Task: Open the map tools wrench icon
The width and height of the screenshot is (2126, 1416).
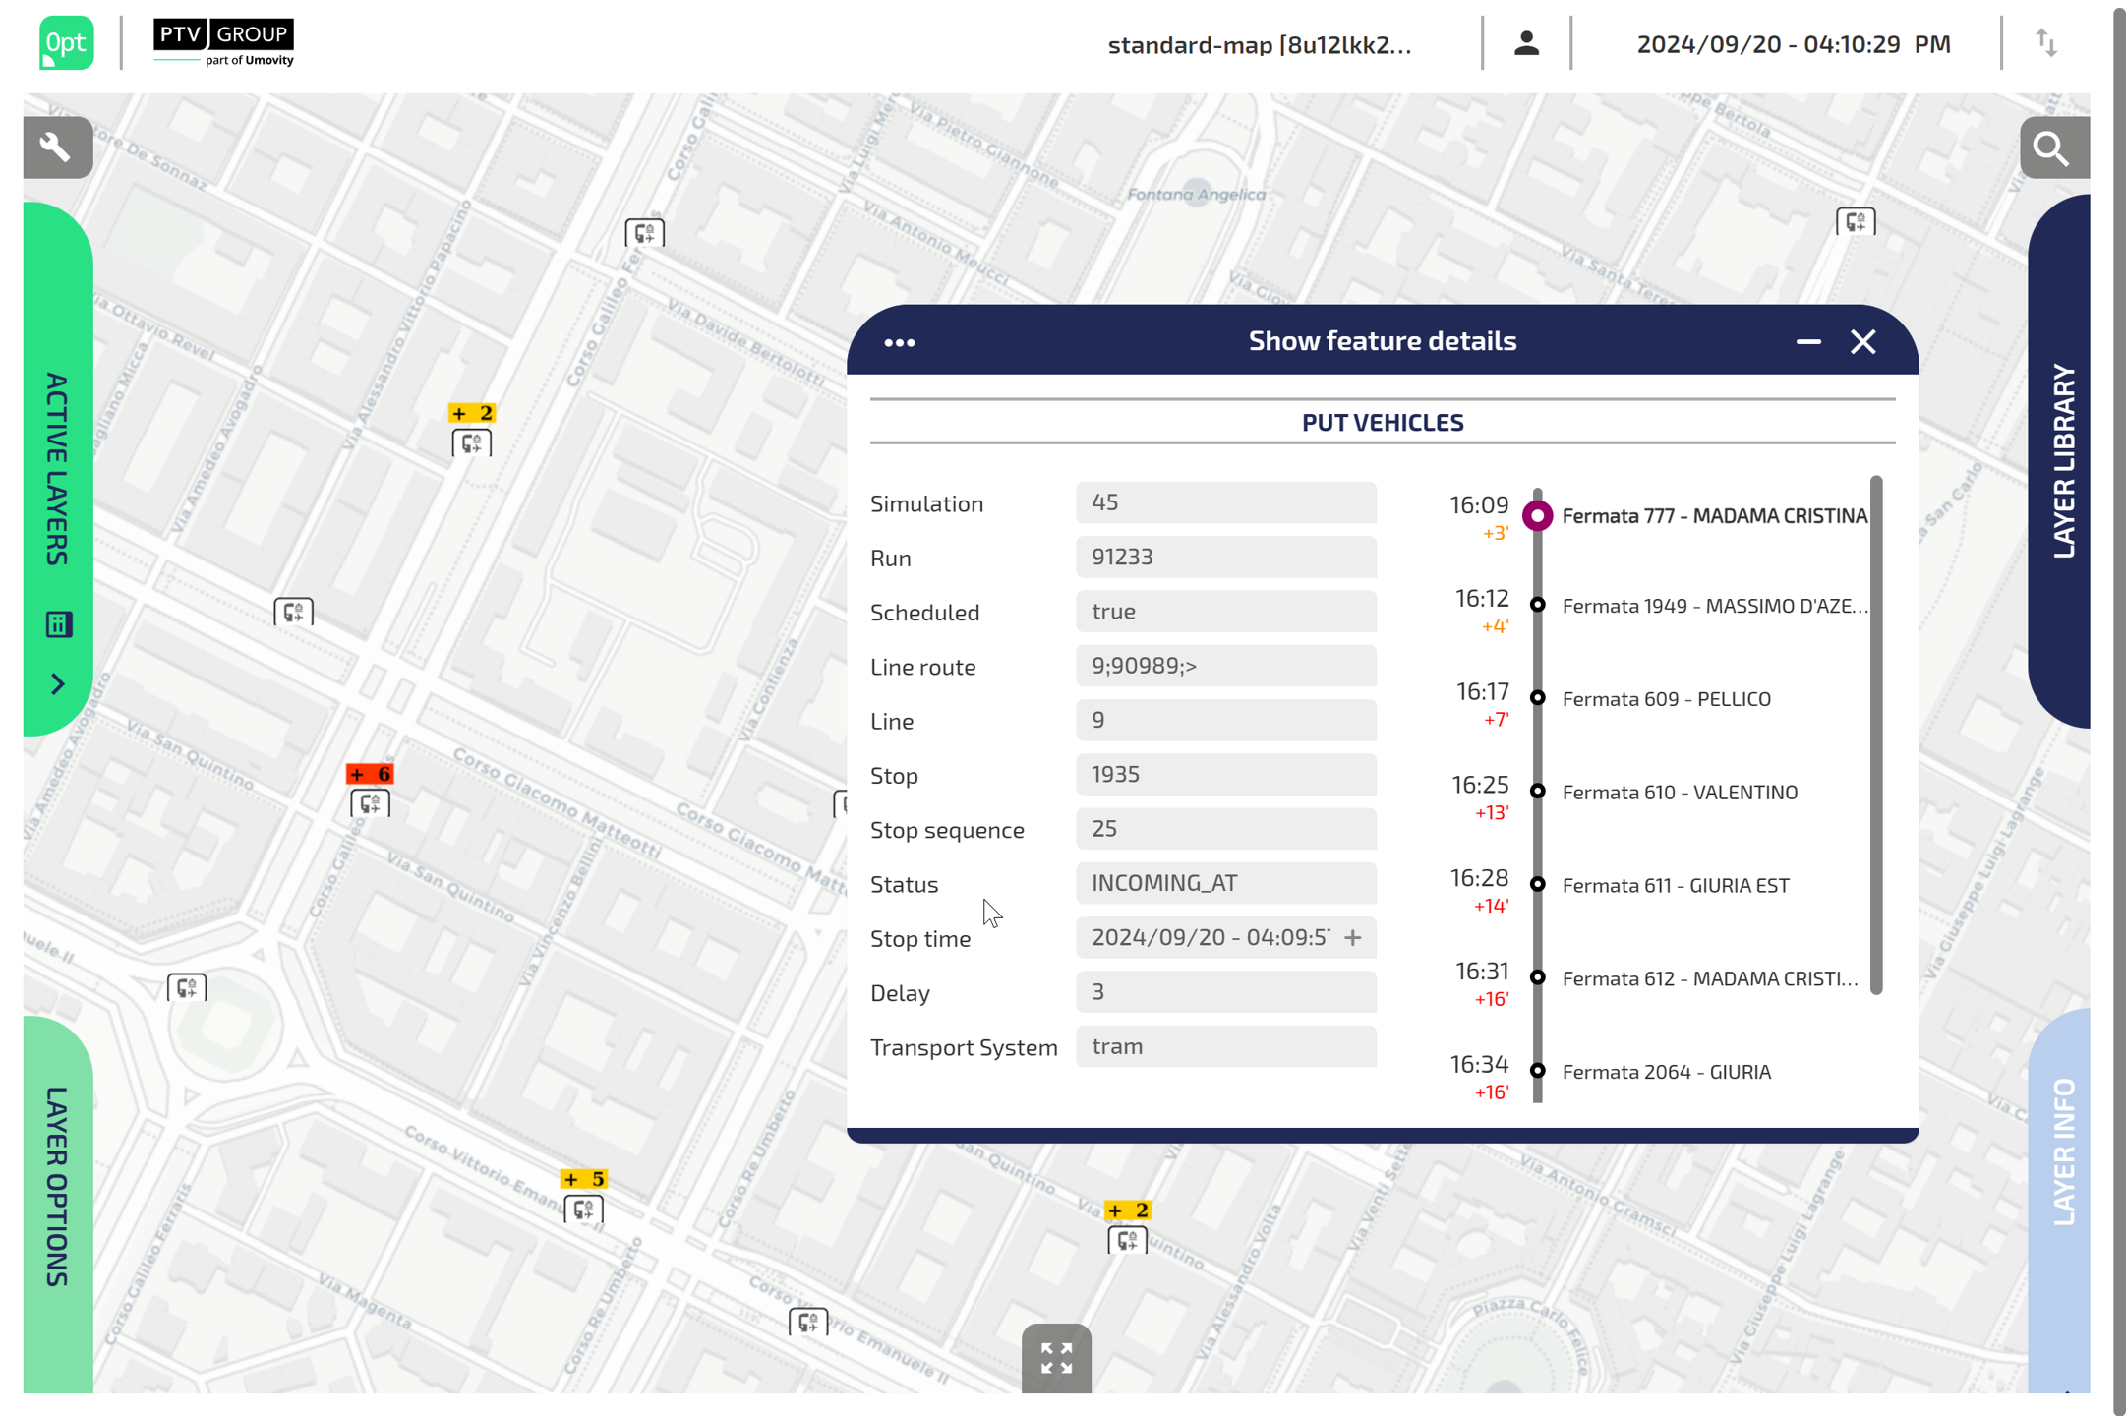Action: click(x=56, y=147)
